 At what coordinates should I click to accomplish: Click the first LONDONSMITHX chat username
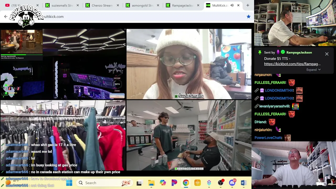[x=279, y=90]
